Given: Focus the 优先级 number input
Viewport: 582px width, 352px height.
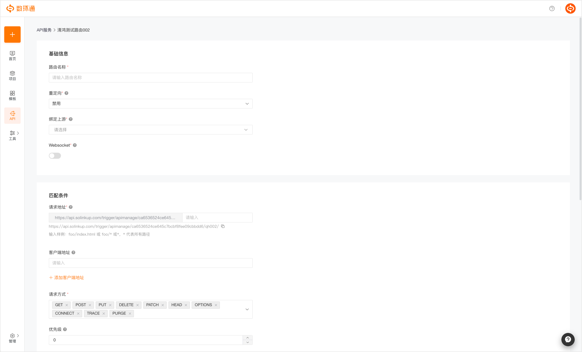Looking at the screenshot, I should coord(146,340).
